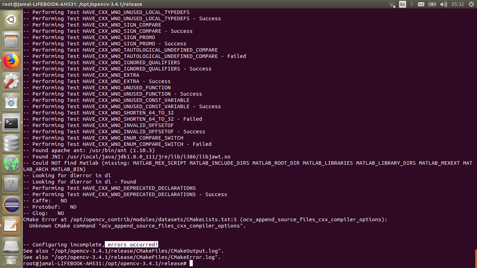The height and width of the screenshot is (268, 477).
Task: Click "Looking for dlerror in dl - found"
Action: coord(80,182)
